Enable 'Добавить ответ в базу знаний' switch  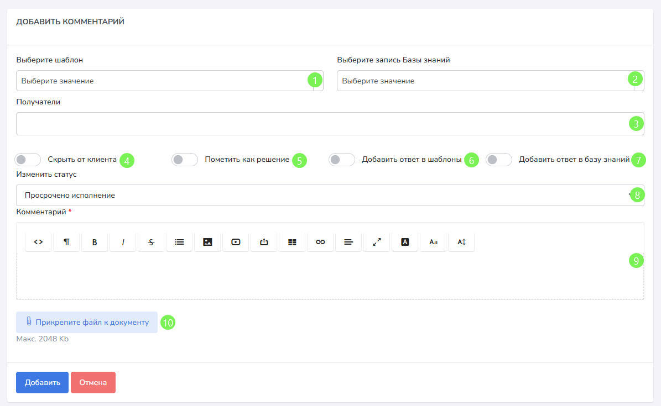[x=499, y=160]
